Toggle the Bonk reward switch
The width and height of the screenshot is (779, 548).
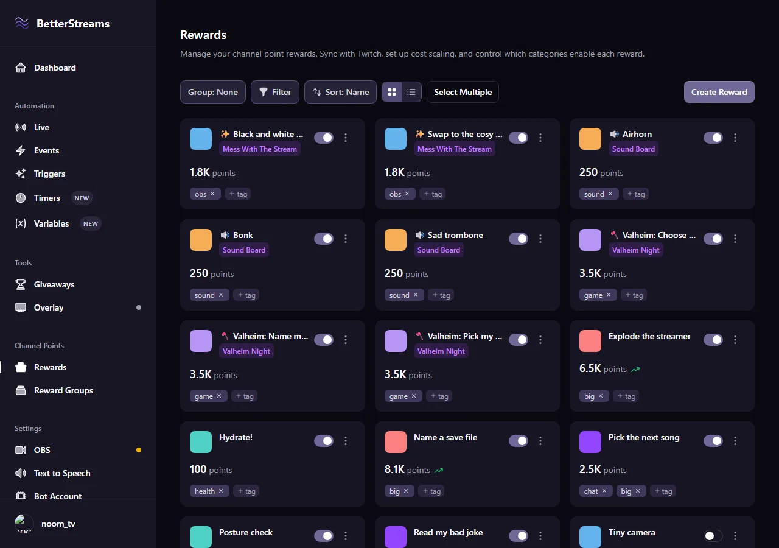[x=324, y=239]
